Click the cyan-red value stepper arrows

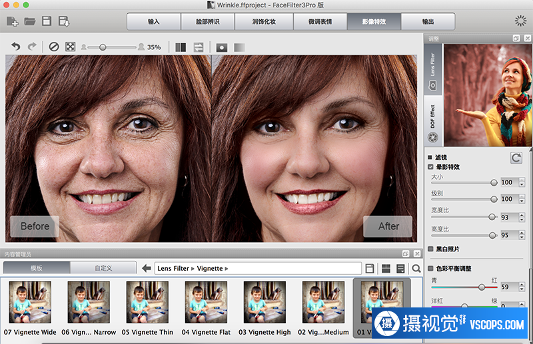click(522, 287)
